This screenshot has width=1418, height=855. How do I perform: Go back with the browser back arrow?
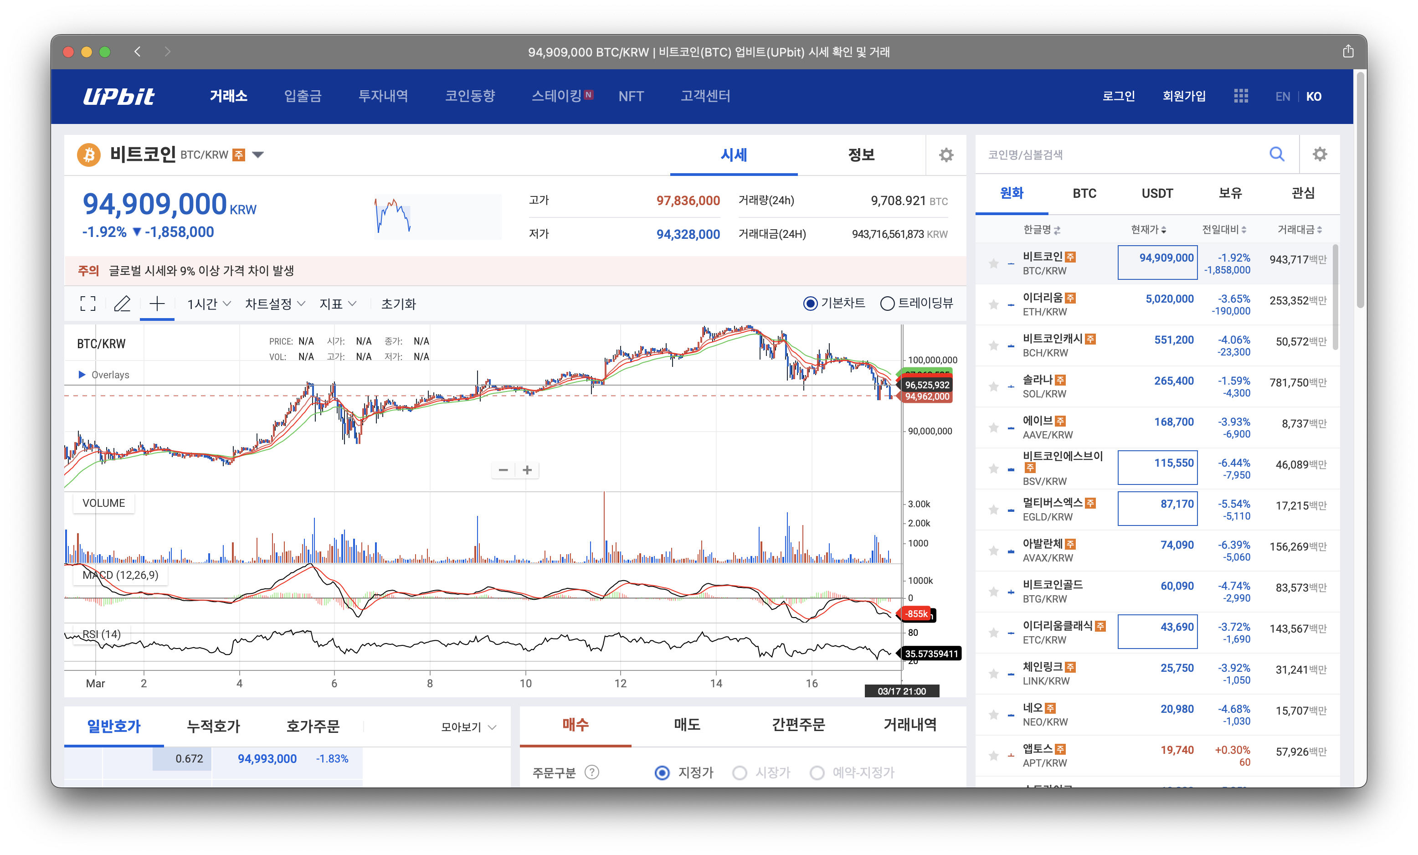pyautogui.click(x=138, y=51)
